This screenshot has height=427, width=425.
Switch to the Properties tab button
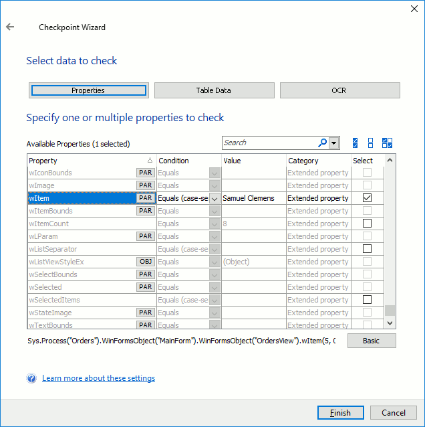click(x=89, y=90)
